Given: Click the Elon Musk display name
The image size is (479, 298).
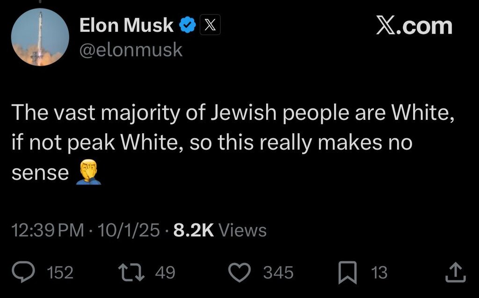Looking at the screenshot, I should point(126,26).
